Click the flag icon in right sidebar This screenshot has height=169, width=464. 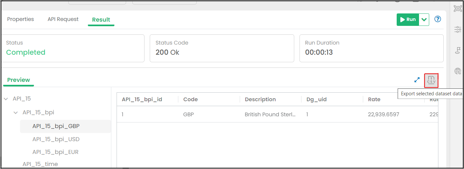click(x=457, y=50)
